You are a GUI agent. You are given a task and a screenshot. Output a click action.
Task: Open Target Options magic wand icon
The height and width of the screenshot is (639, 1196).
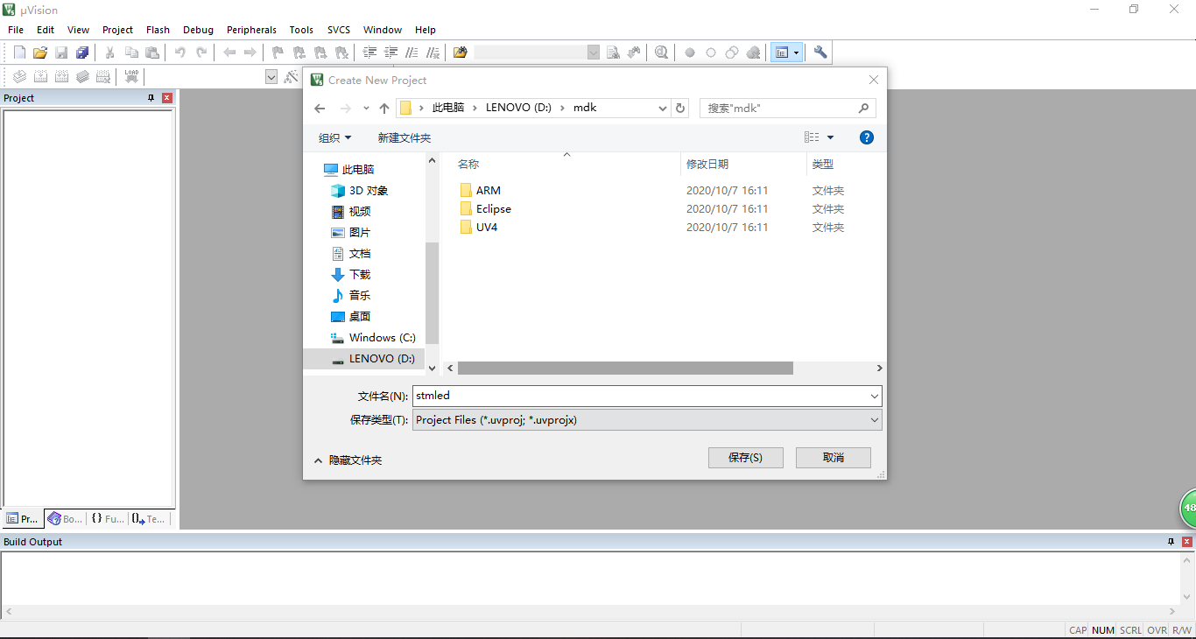[x=292, y=77]
